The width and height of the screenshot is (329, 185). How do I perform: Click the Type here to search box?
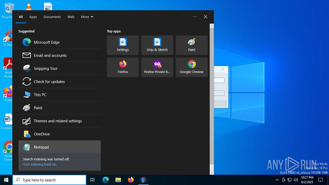point(49,180)
